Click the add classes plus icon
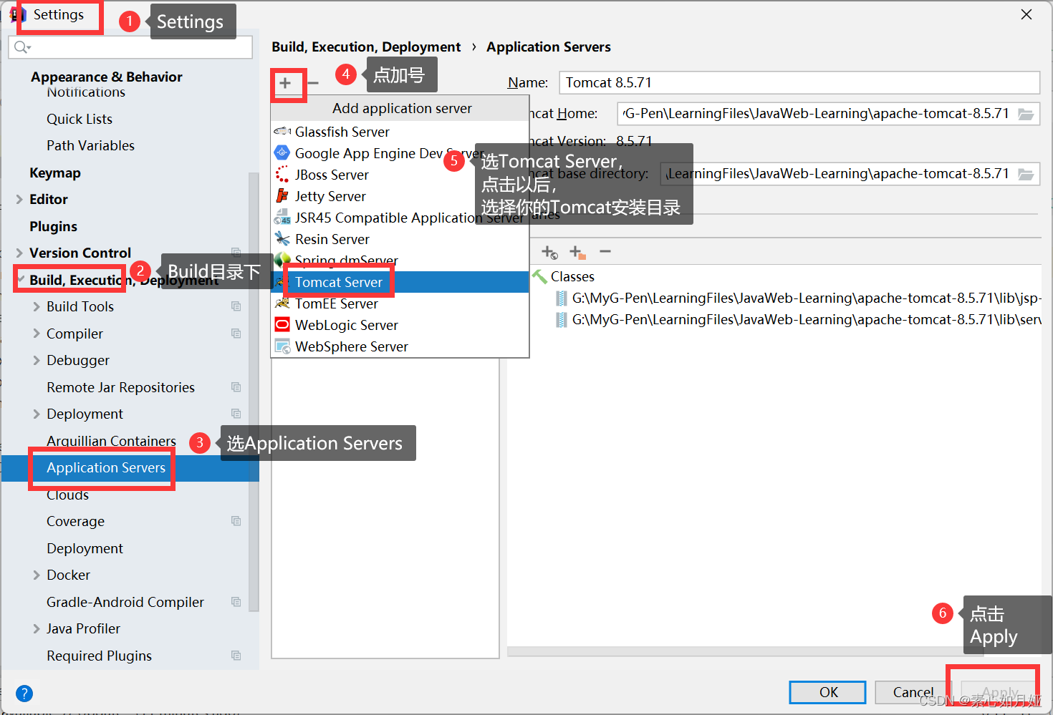 coord(577,252)
